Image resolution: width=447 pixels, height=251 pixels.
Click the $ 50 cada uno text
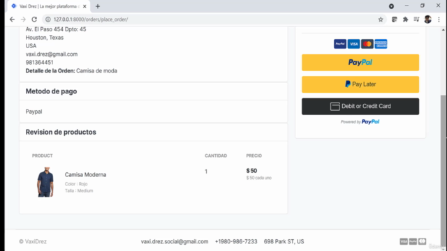[x=259, y=178]
